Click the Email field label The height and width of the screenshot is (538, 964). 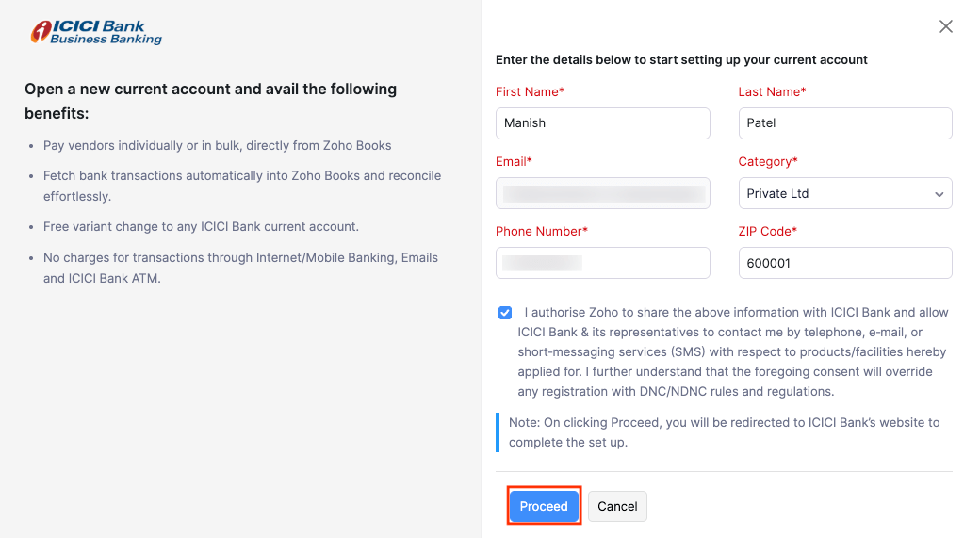tap(514, 161)
